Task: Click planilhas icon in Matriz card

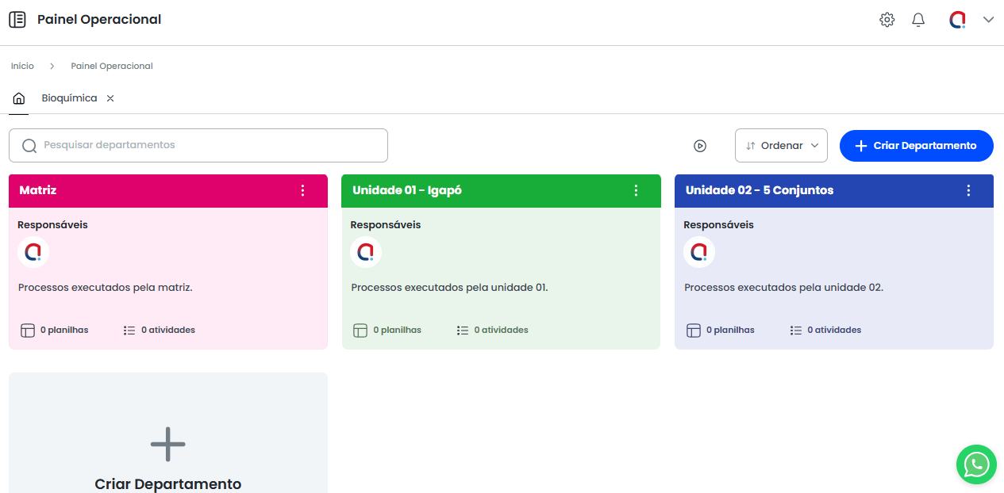Action: pyautogui.click(x=27, y=331)
